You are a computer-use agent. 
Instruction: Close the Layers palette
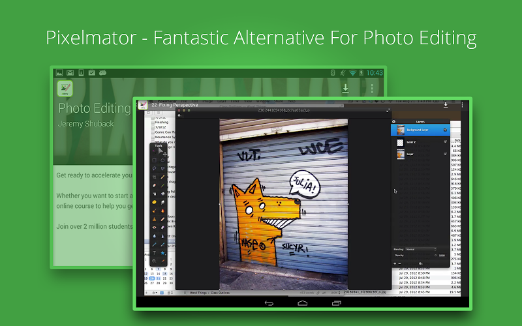click(x=393, y=122)
